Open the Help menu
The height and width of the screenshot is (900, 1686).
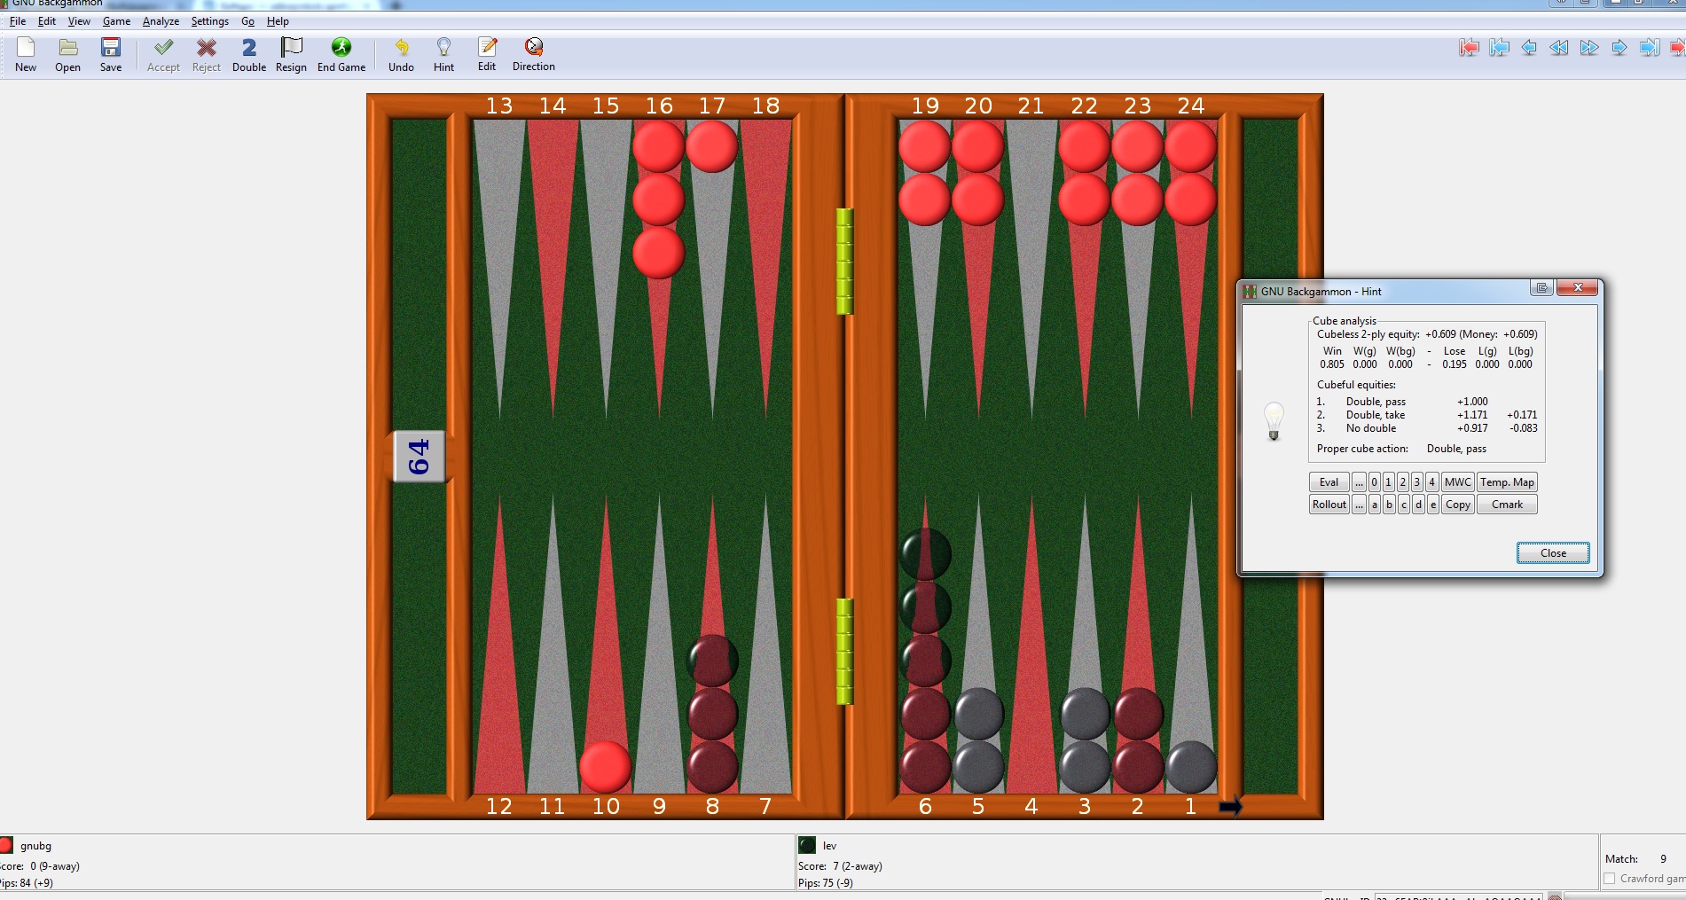coord(278,21)
